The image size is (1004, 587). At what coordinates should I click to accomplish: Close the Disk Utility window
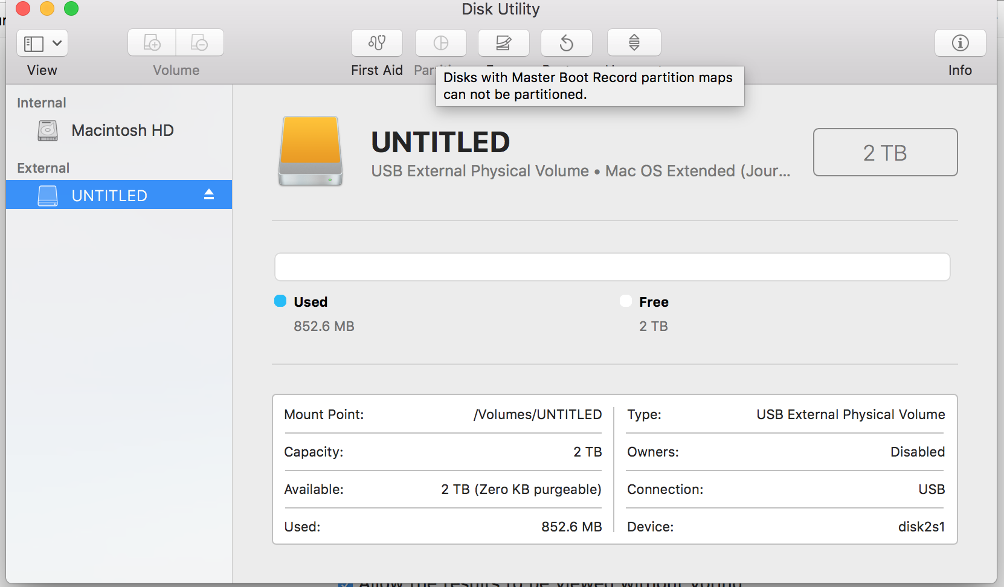click(x=23, y=8)
